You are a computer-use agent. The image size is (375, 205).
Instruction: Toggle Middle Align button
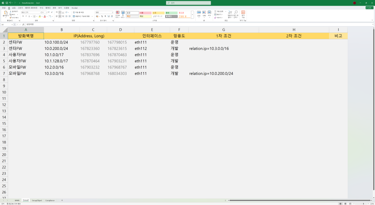coord(60,12)
